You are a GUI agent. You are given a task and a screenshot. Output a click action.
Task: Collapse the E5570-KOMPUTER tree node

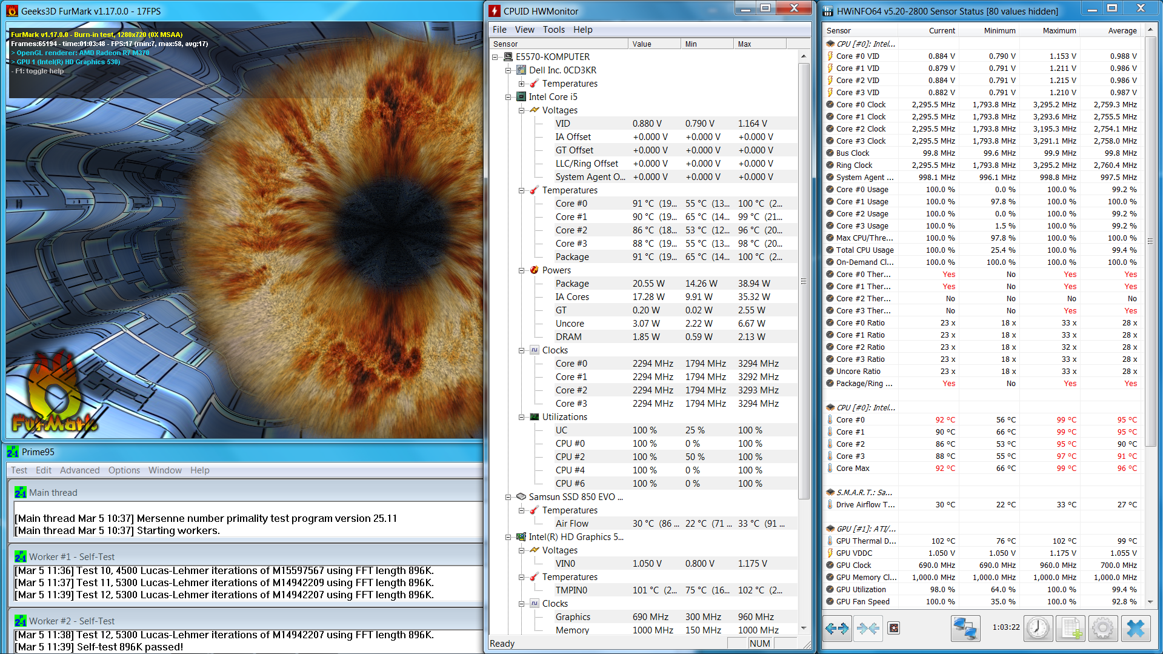point(495,57)
